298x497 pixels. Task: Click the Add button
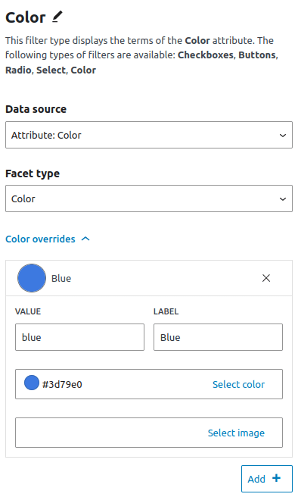click(x=267, y=479)
